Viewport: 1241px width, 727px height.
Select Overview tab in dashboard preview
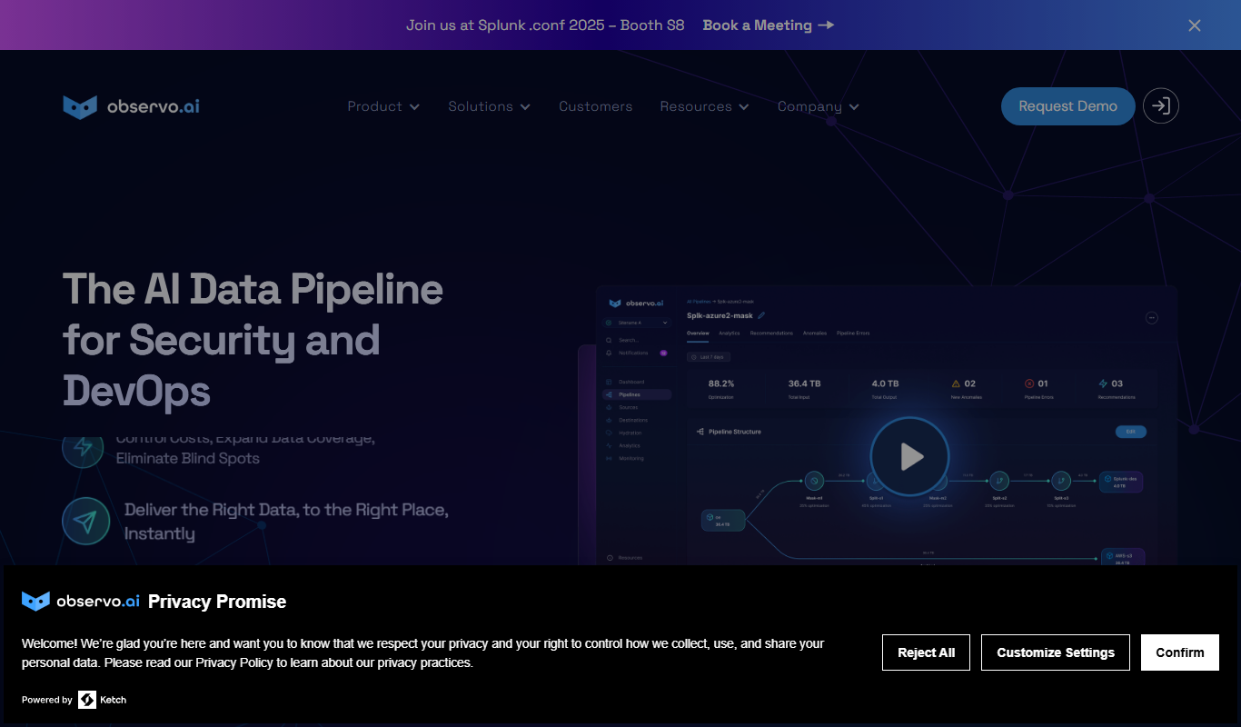[x=698, y=334]
